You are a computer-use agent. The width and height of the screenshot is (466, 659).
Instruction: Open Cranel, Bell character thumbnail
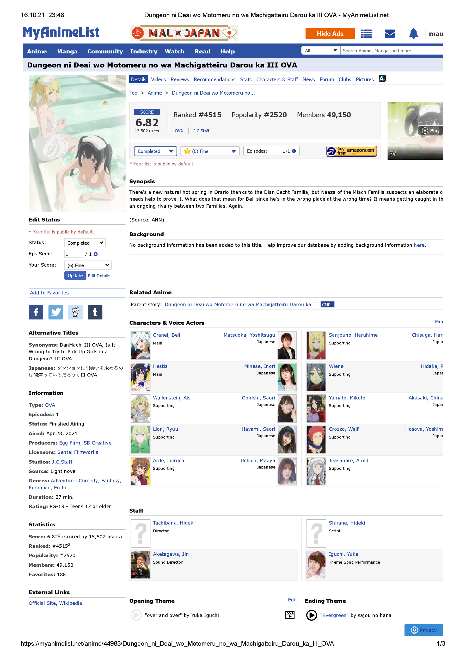[140, 346]
